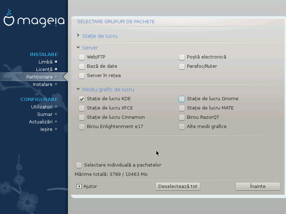286x214 pixels.
Task: Click the Ajutor help arrow icon
Action: [x=79, y=186]
